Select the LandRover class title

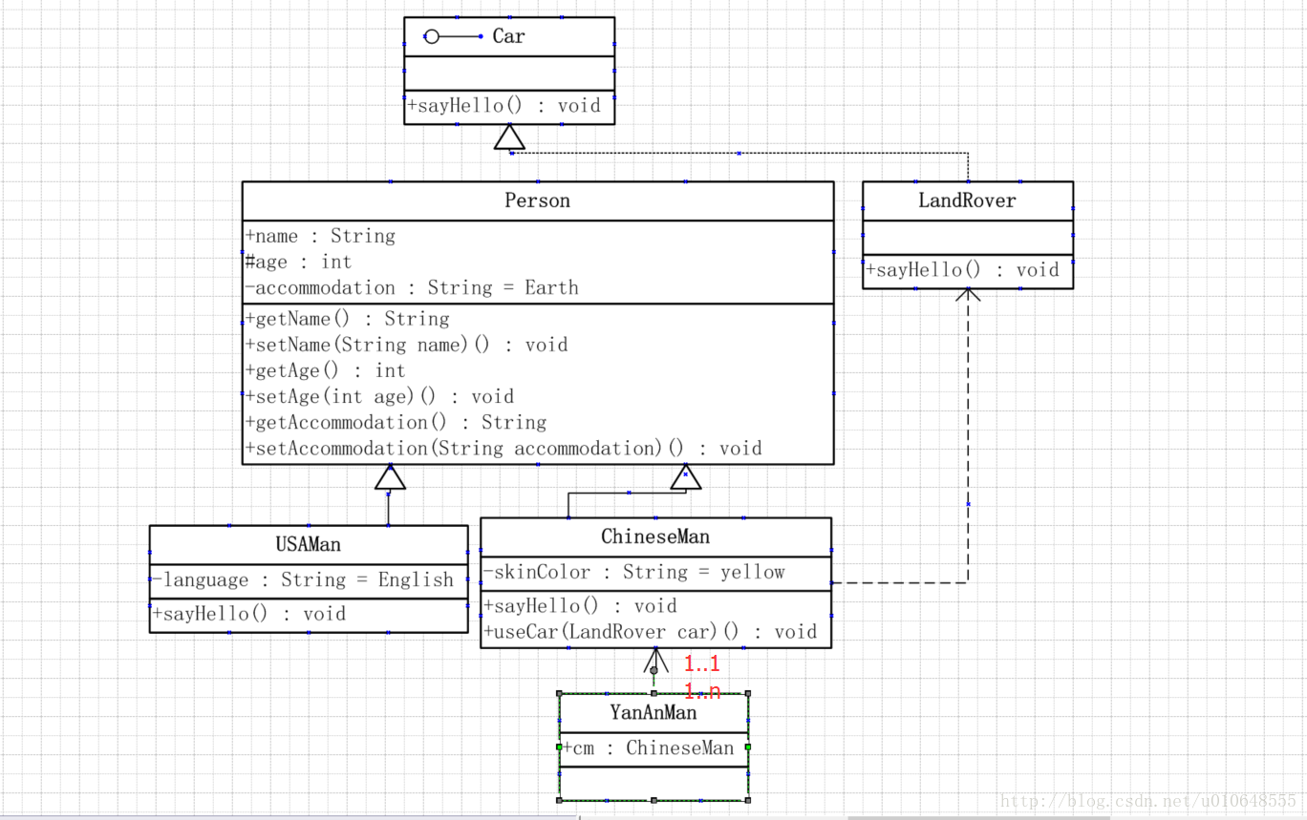pos(967,200)
